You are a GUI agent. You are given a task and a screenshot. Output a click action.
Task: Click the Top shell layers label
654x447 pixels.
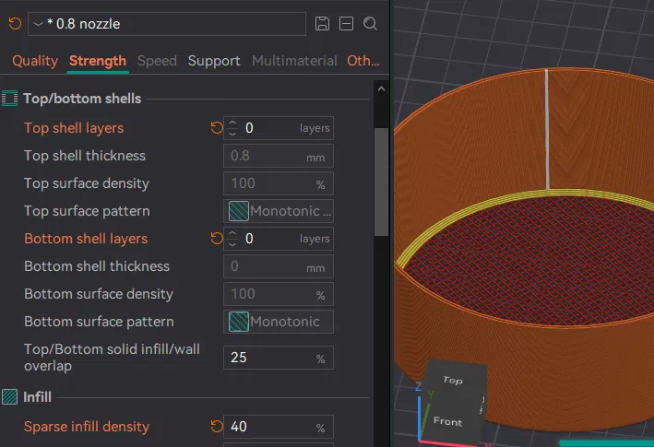click(74, 128)
